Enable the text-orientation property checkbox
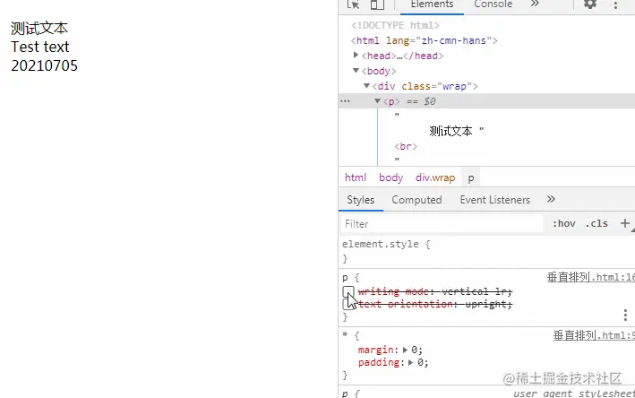The image size is (635, 398). coord(348,305)
